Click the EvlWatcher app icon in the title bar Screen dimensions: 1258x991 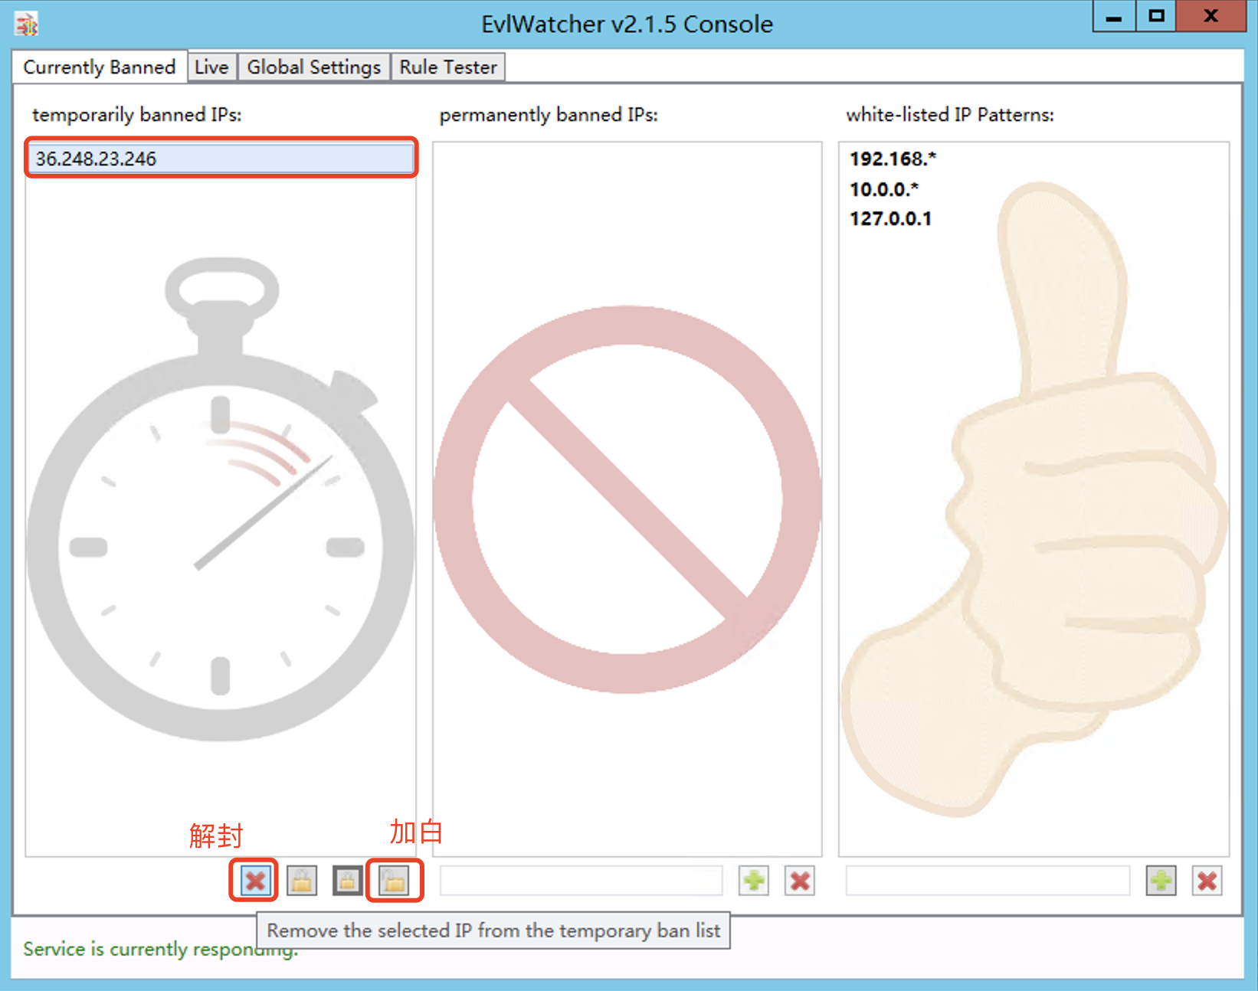coord(27,25)
